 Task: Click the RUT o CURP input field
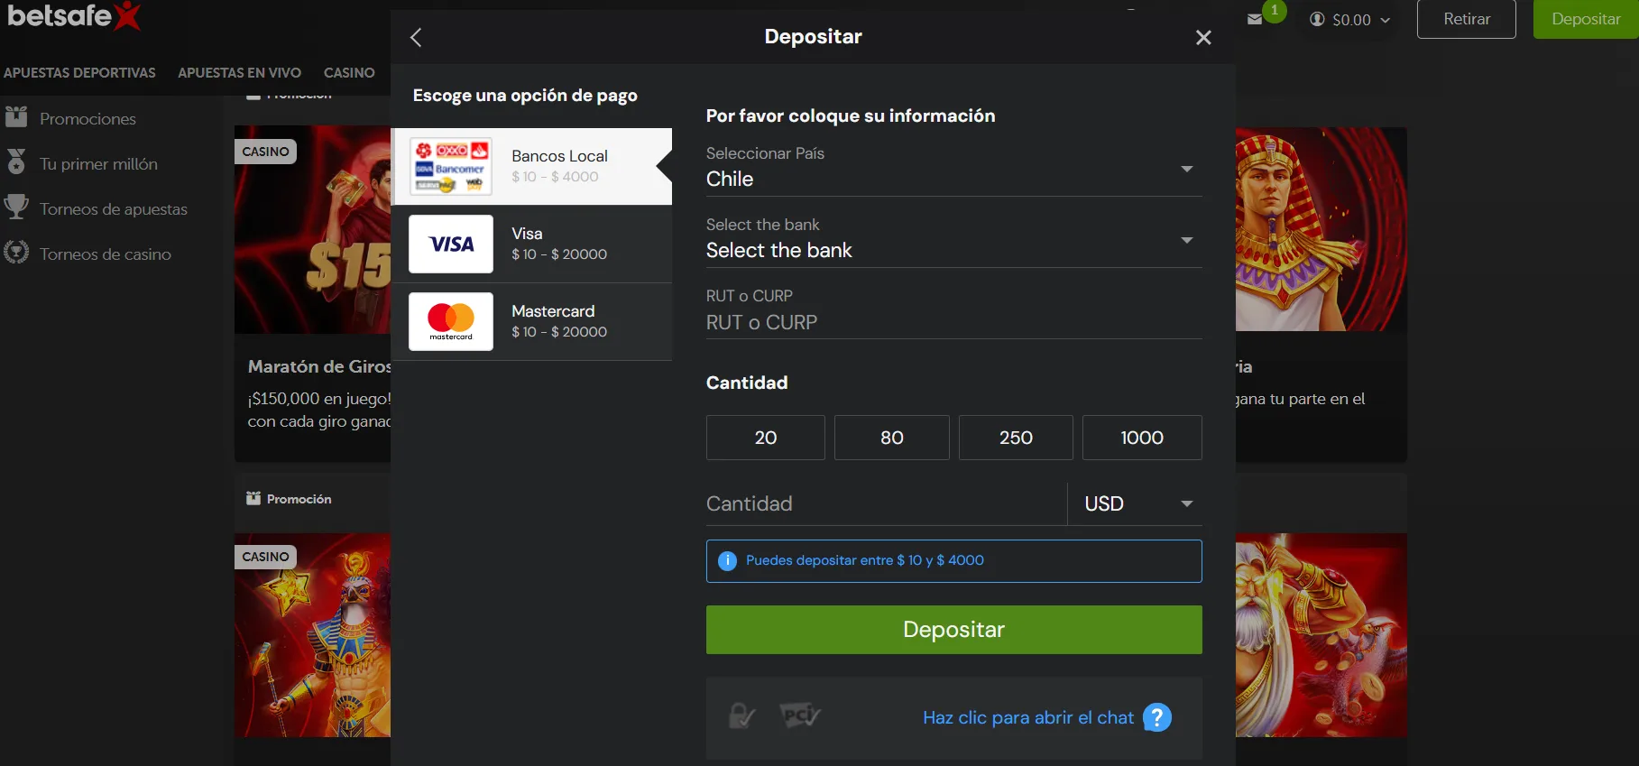coord(953,322)
